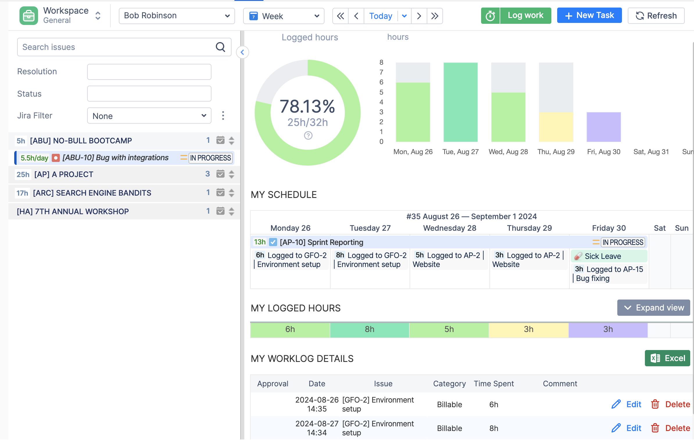This screenshot has height=440, width=694.
Task: Click the Workspace briefcase icon
Action: point(28,15)
